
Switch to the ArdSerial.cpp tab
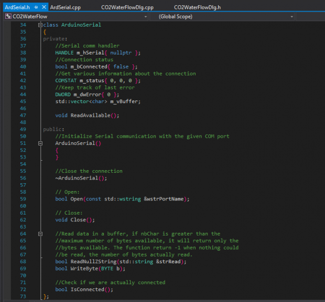pos(67,7)
